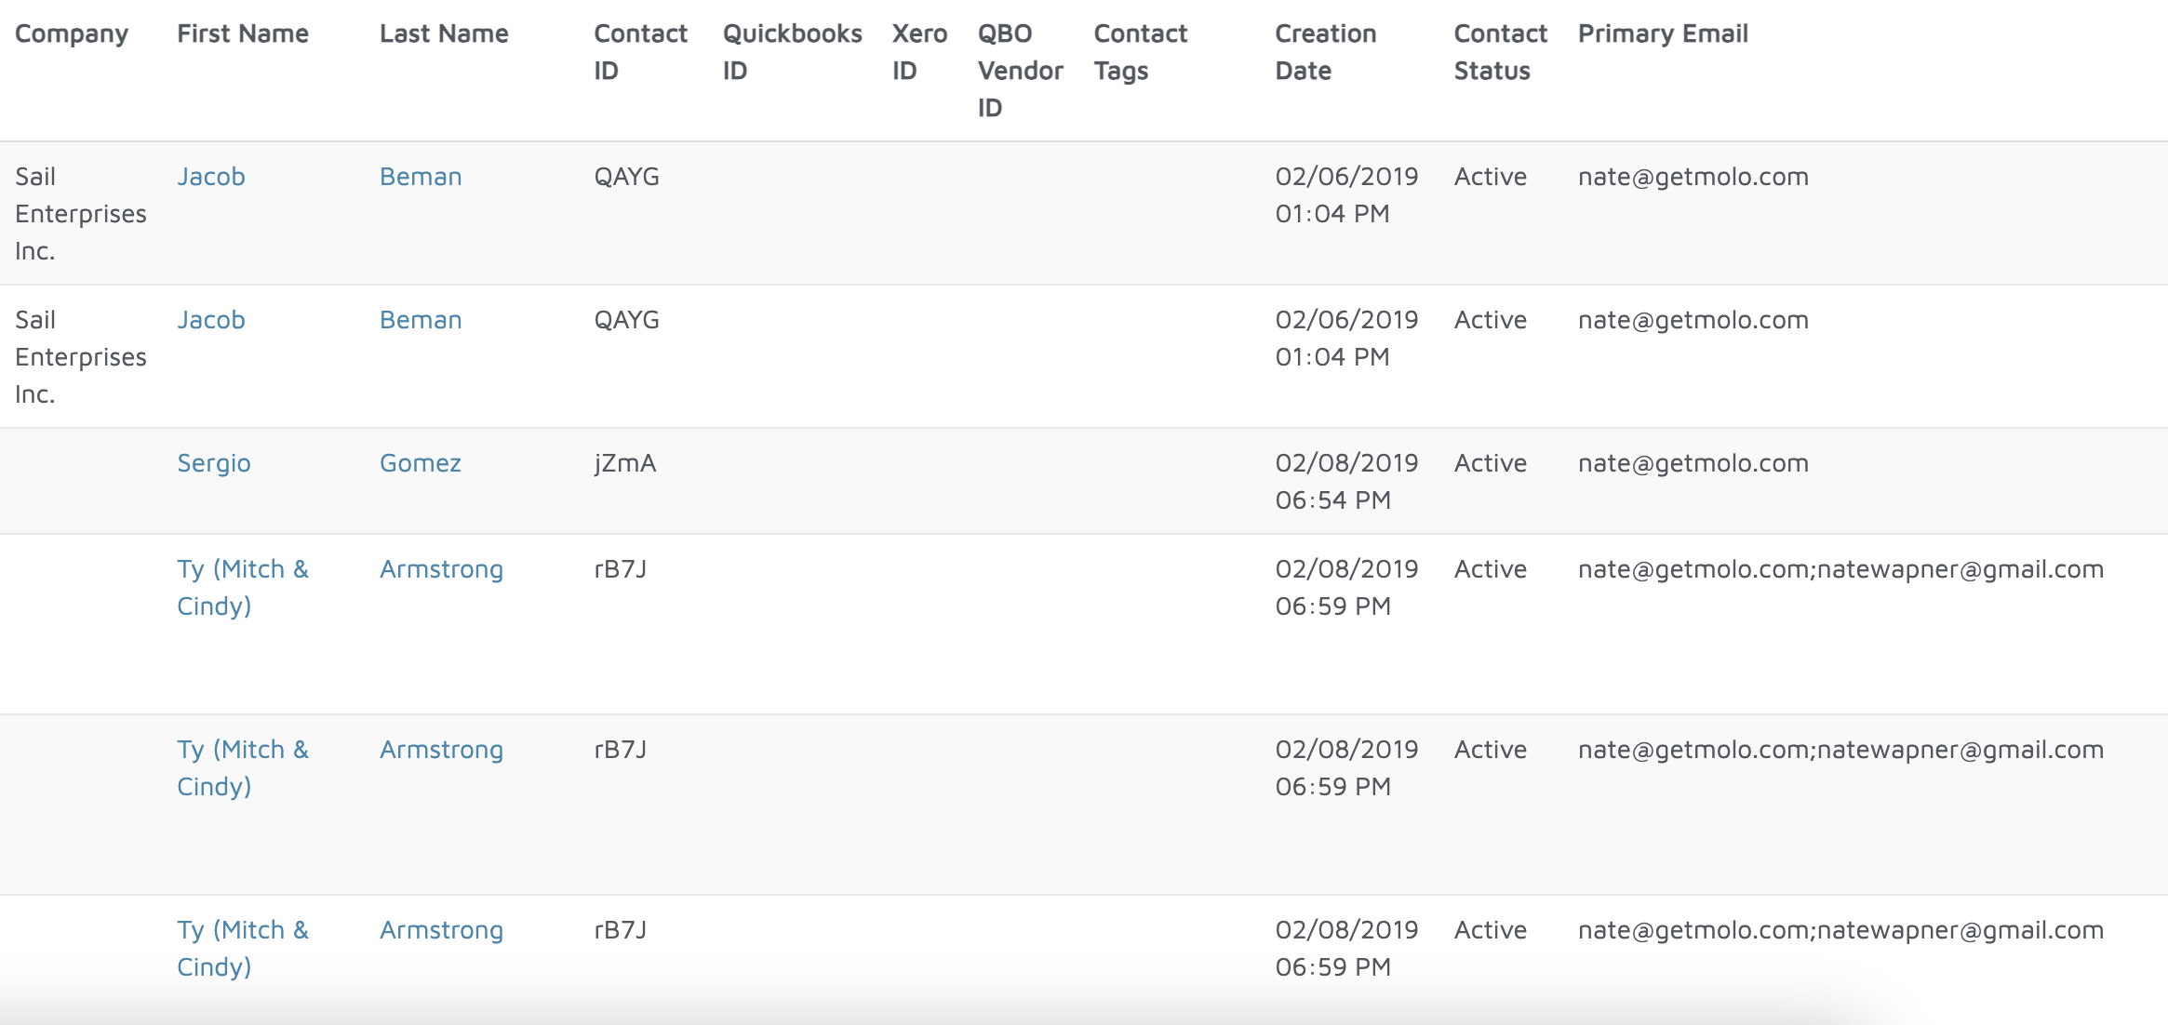Viewport: 2168px width, 1025px height.
Task: Open the first Beman last name link
Action: (x=421, y=177)
